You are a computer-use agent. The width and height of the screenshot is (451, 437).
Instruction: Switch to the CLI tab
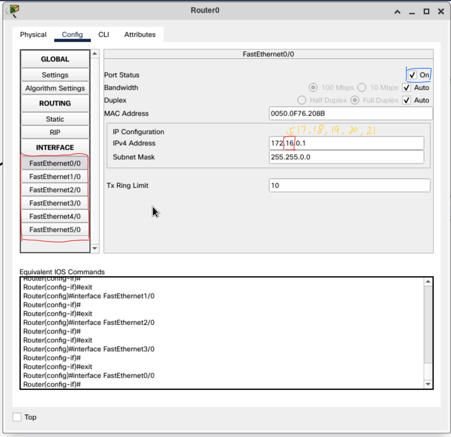(104, 35)
